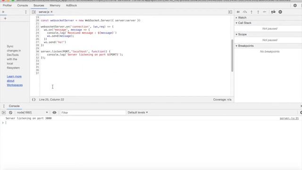Switch to the Memory tab

[x=55, y=5]
